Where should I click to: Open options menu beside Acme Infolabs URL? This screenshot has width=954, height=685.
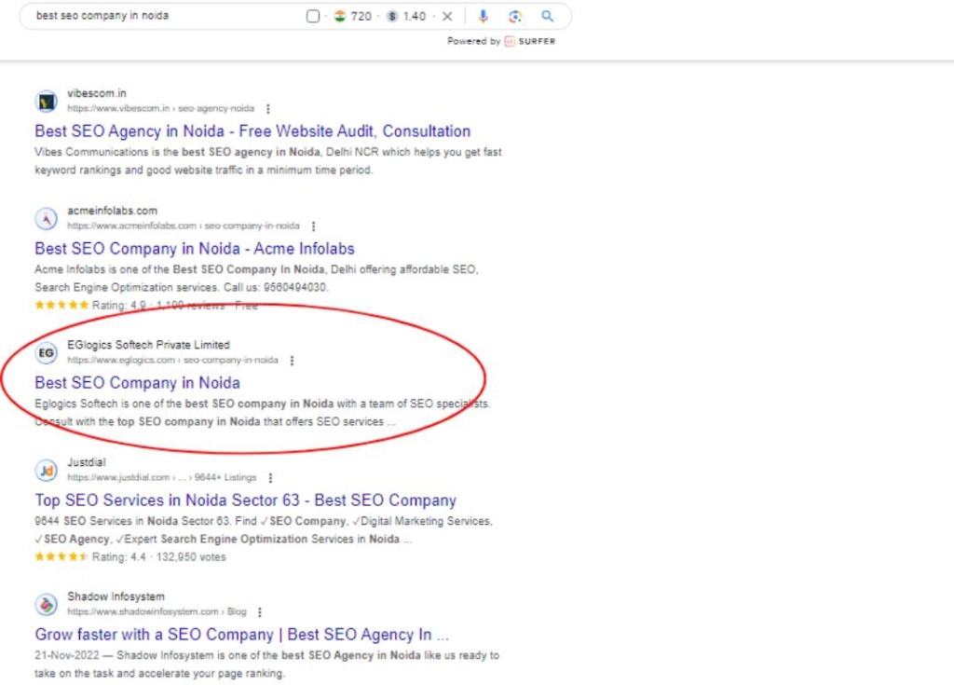point(314,226)
